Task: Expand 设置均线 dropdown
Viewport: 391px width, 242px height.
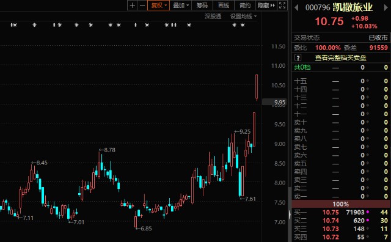Action: [x=243, y=16]
